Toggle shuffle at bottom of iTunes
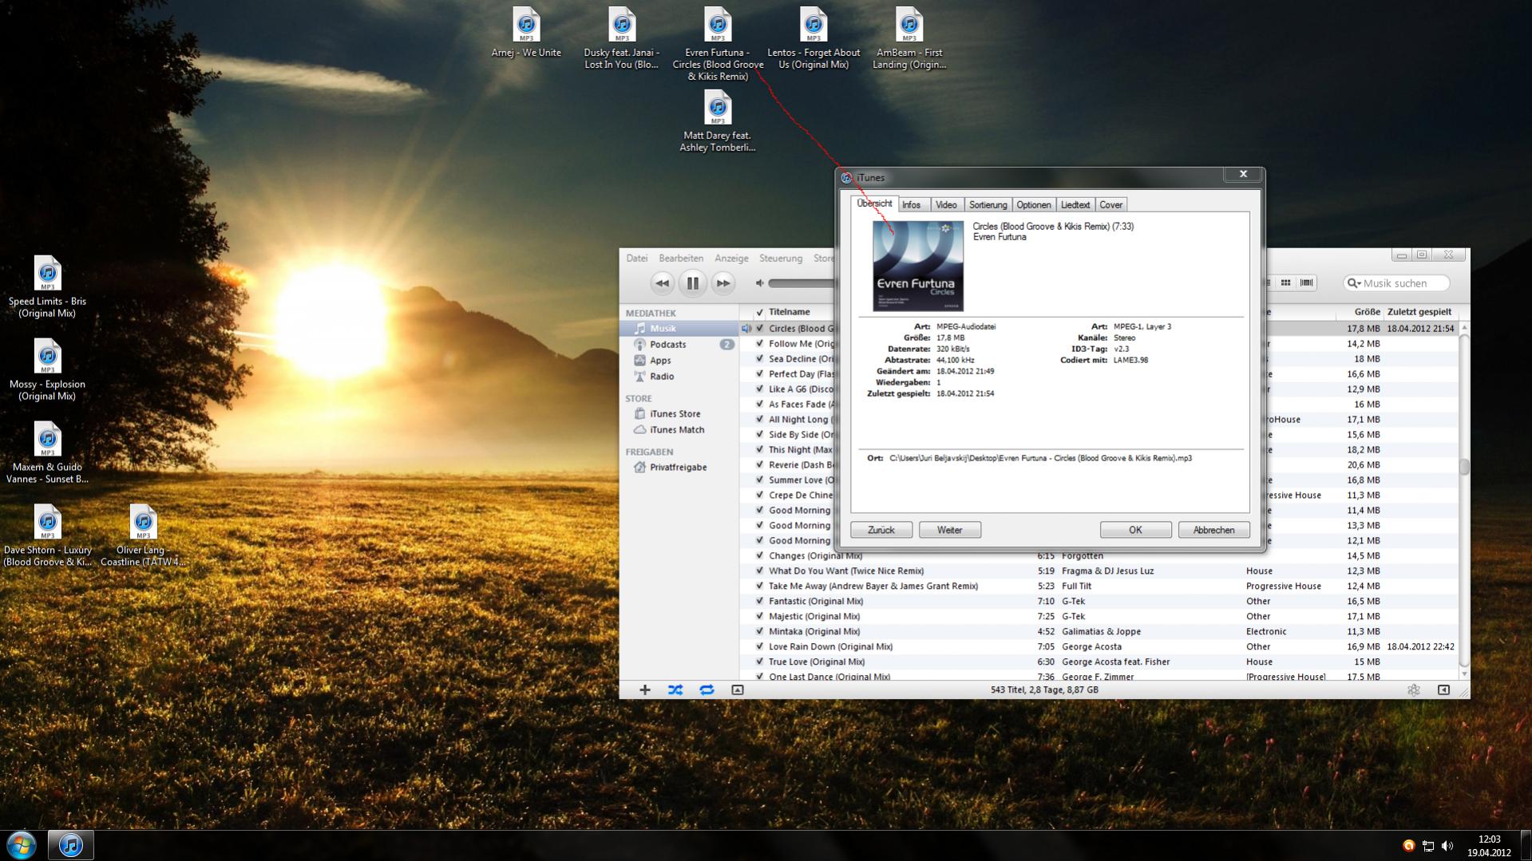 coord(675,690)
